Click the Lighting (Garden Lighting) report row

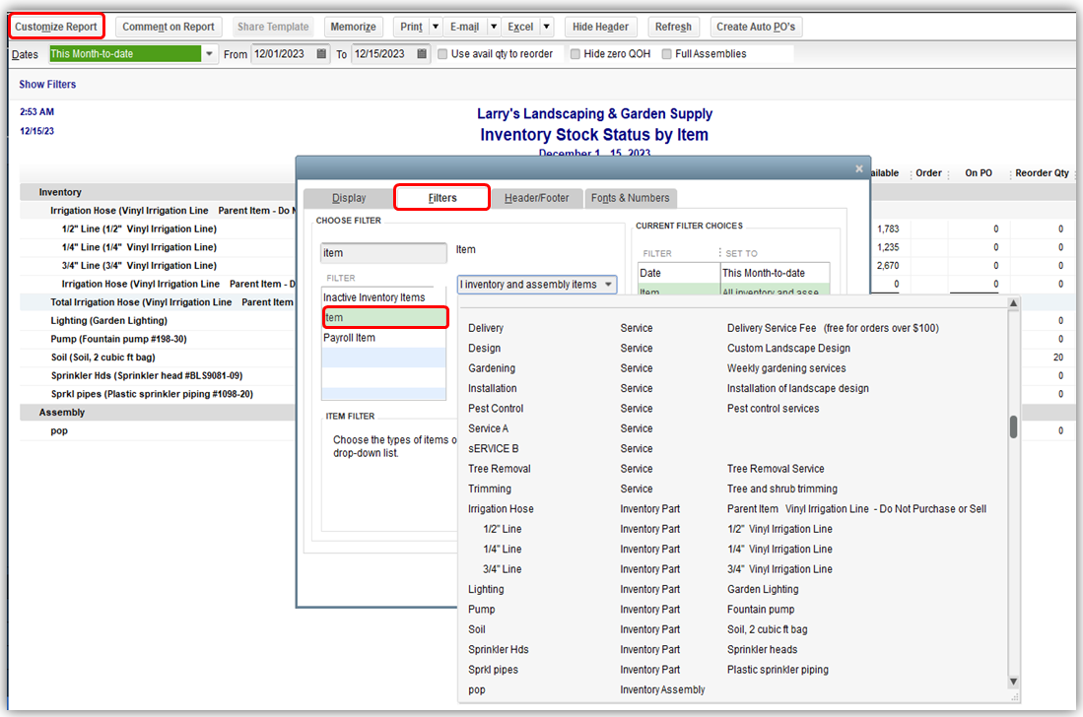point(108,321)
